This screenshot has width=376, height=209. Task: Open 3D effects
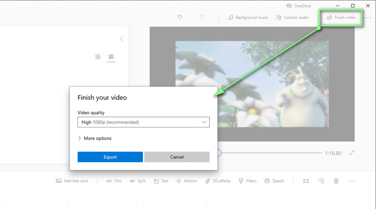(218, 181)
